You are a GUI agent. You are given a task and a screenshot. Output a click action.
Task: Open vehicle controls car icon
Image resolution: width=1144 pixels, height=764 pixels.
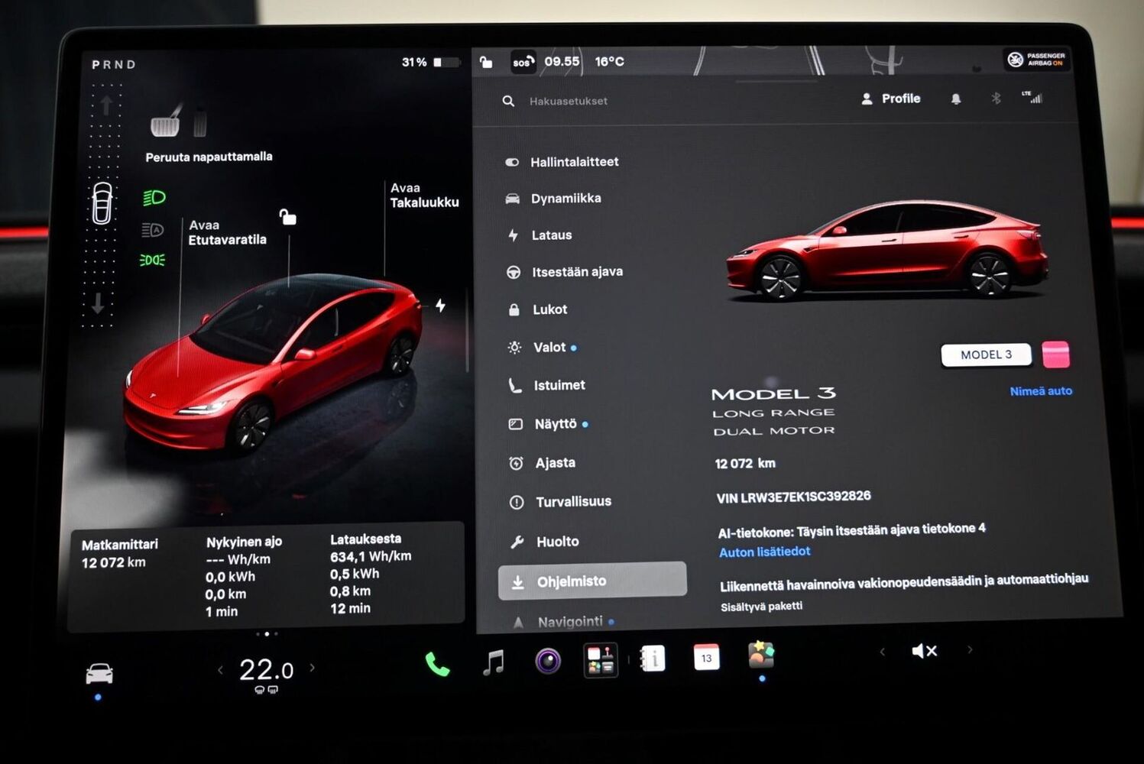tap(99, 673)
